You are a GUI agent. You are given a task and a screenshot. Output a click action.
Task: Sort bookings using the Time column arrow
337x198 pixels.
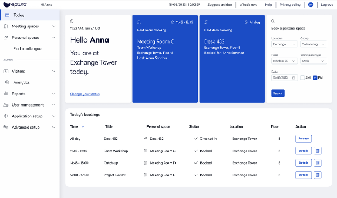pyautogui.click(x=83, y=127)
